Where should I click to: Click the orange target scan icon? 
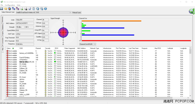tap(10, 9)
